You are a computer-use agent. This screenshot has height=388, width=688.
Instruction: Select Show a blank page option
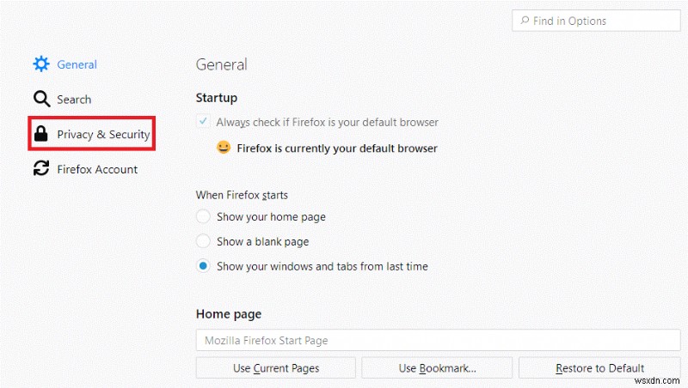pyautogui.click(x=203, y=242)
